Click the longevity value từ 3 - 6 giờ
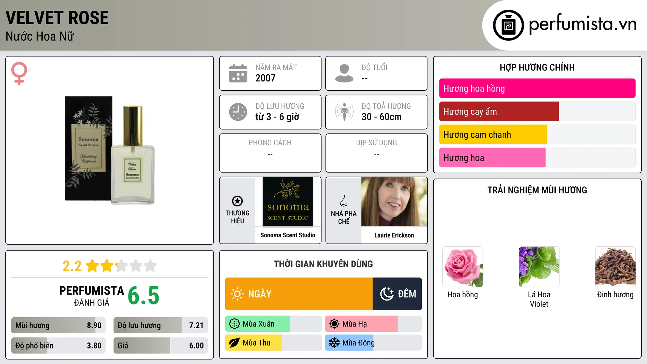The height and width of the screenshot is (364, 647). [277, 117]
